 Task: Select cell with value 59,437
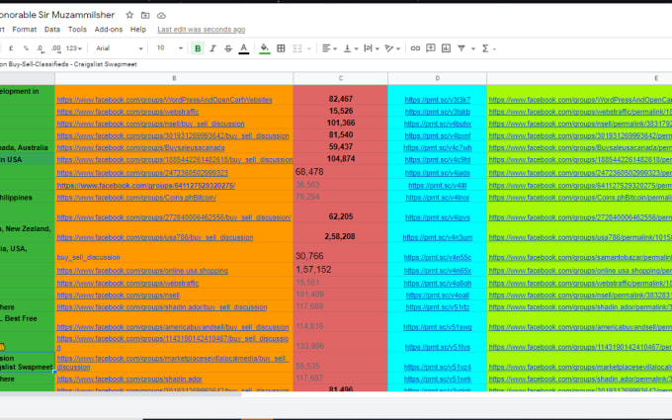(341, 147)
